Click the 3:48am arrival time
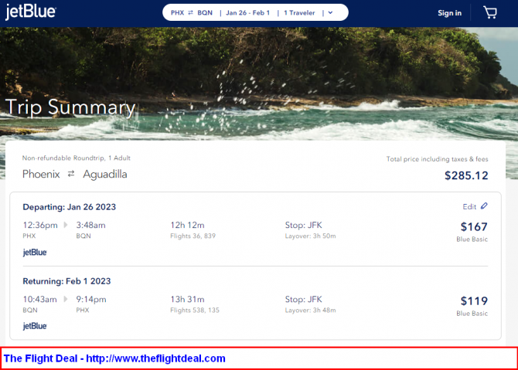This screenshot has width=518, height=370. [91, 225]
